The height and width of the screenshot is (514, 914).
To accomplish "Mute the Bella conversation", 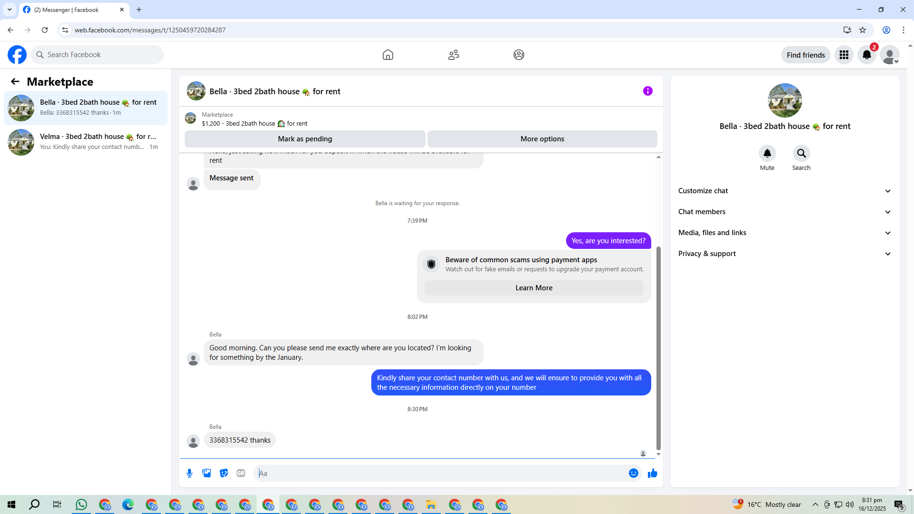I will click(767, 153).
